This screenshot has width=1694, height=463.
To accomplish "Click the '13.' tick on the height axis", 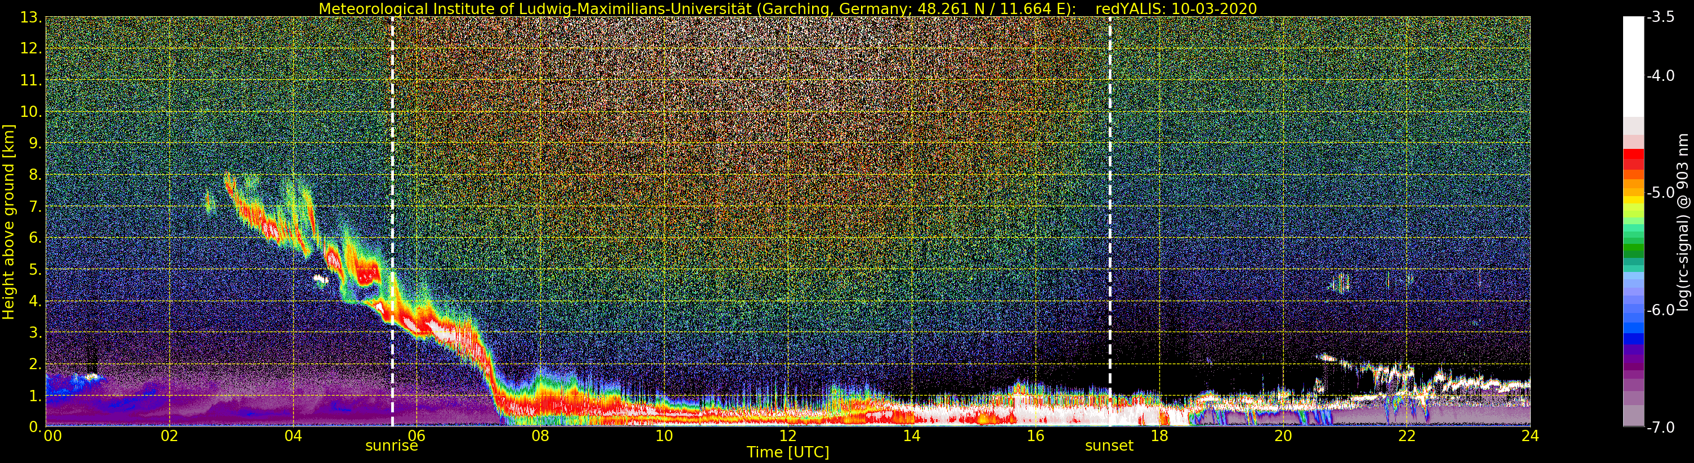I will (x=31, y=18).
